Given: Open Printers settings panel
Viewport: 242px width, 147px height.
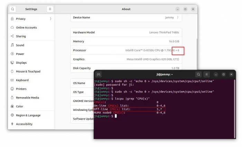Looking at the screenshot, I should tap(21, 89).
